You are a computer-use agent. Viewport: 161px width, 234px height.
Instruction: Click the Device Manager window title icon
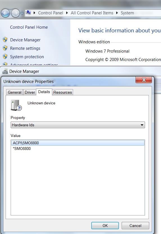click(5, 71)
